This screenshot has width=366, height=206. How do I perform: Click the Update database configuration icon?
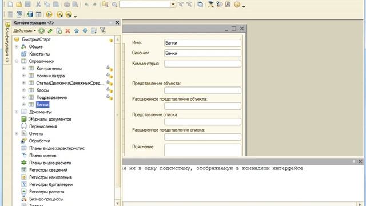click(30, 14)
